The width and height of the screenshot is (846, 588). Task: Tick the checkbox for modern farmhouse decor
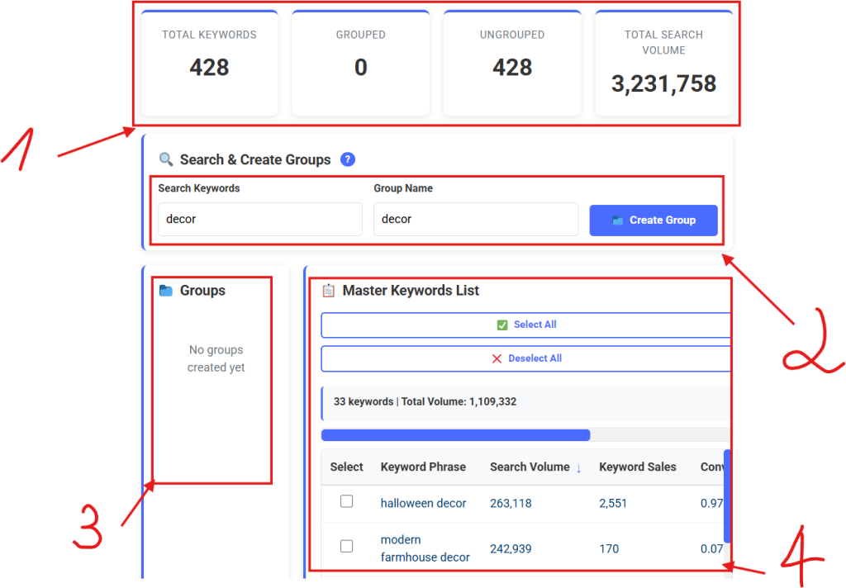pos(347,546)
